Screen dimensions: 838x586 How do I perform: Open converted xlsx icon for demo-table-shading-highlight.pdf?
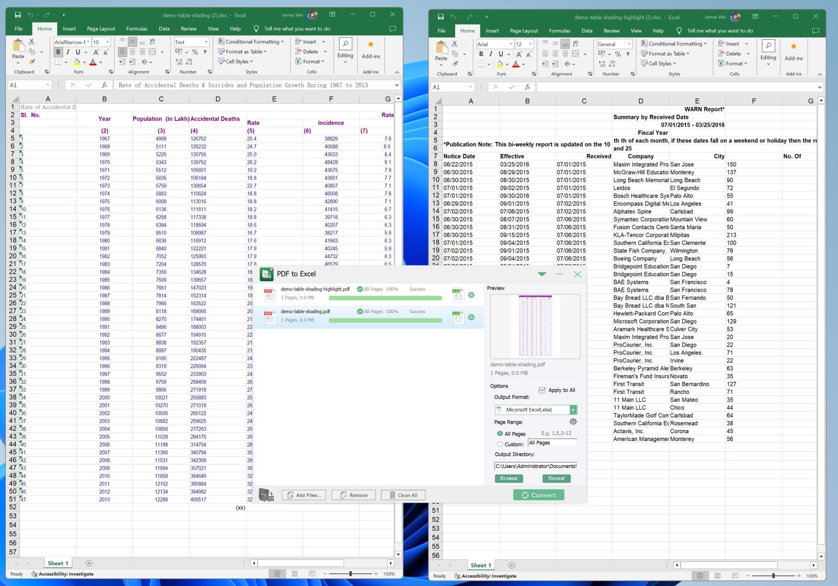tap(458, 294)
